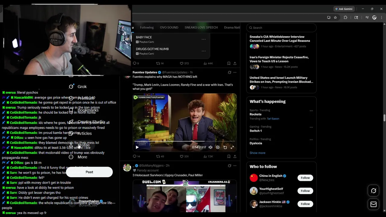
Task: Open options for the Dyslexia trend
Action: (x=311, y=140)
